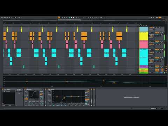
Task: Toggle the teal-highlighted first EQ band button
Action: [54, 105]
